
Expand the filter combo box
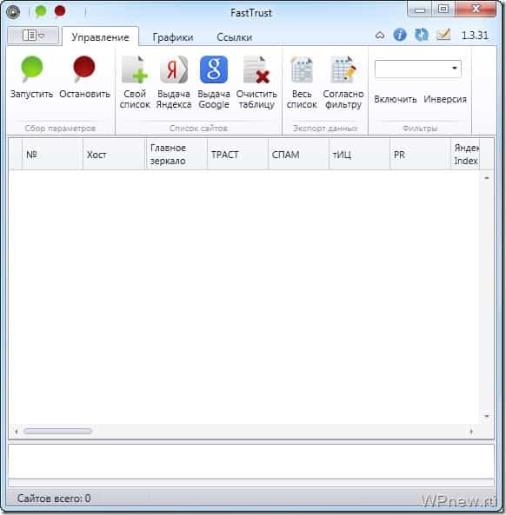tap(455, 69)
